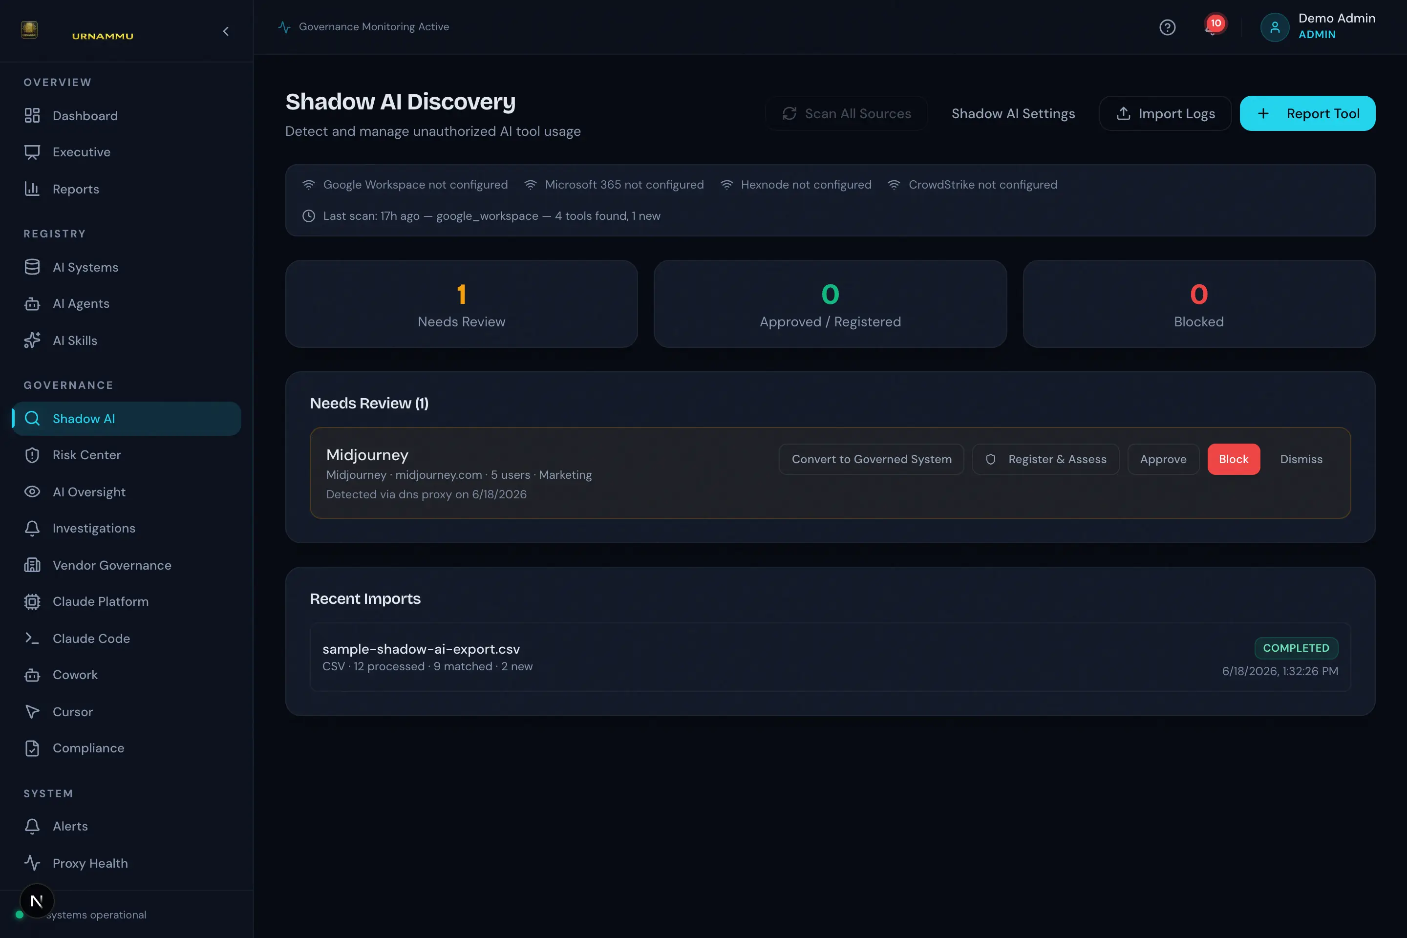The width and height of the screenshot is (1407, 938).
Task: Click the Reports bar chart icon
Action: point(32,189)
